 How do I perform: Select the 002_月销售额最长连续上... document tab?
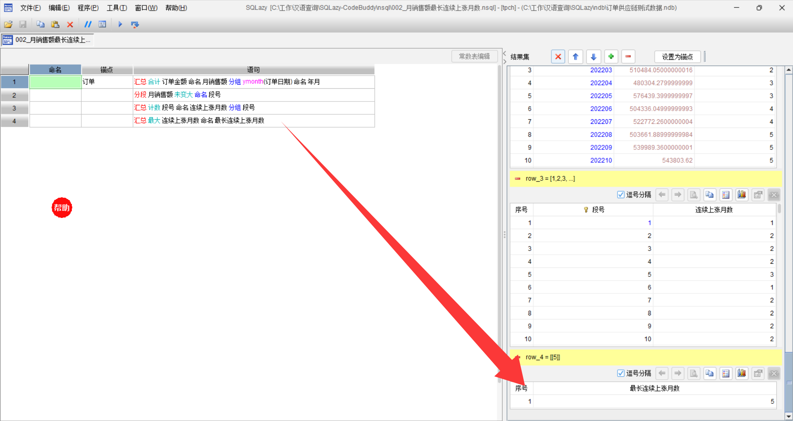47,40
